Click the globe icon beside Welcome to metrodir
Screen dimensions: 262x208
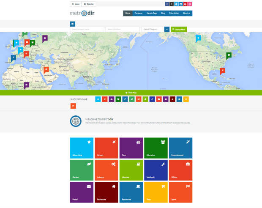pyautogui.click(x=76, y=121)
